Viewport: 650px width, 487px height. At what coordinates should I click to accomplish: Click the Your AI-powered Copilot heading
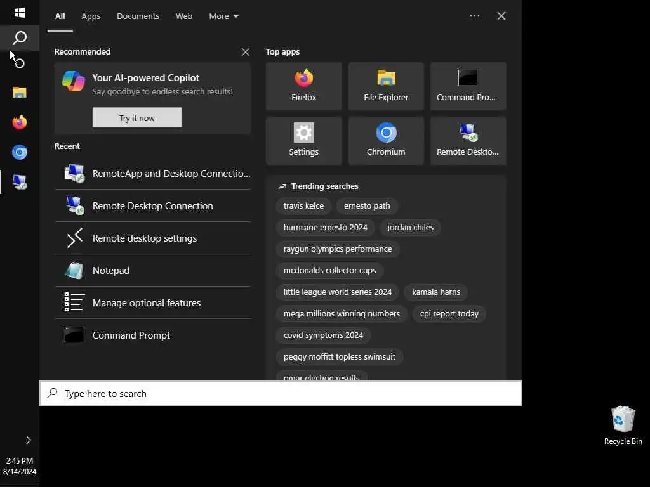[x=145, y=78]
